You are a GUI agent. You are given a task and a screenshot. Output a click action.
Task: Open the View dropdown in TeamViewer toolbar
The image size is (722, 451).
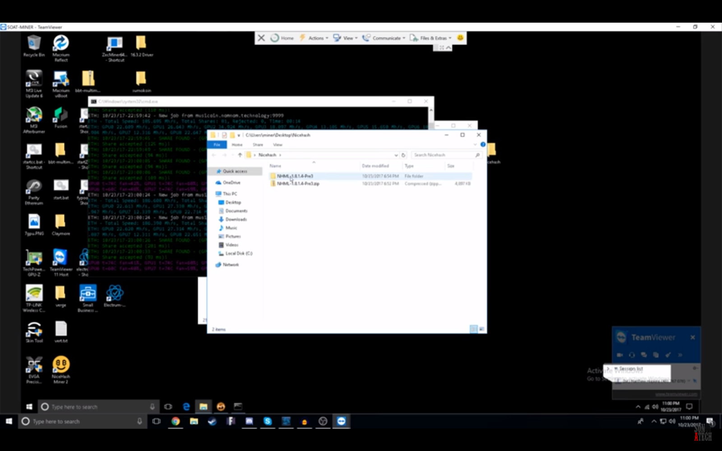click(x=345, y=38)
